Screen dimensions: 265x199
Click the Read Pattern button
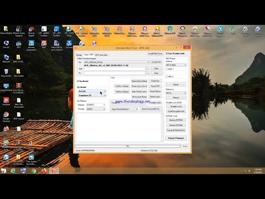coord(155,91)
